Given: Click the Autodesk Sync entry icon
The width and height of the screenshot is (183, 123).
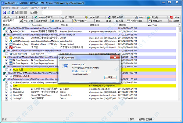Looking at the screenshot, I should click(11, 54).
